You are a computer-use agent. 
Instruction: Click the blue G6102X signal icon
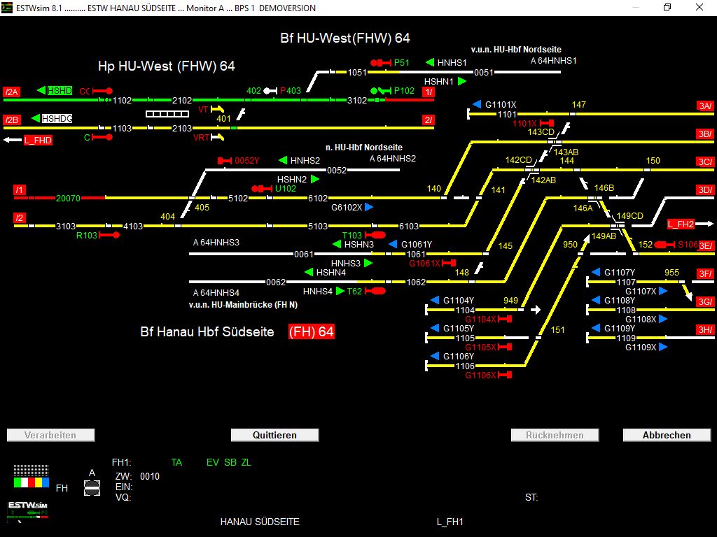pos(370,207)
